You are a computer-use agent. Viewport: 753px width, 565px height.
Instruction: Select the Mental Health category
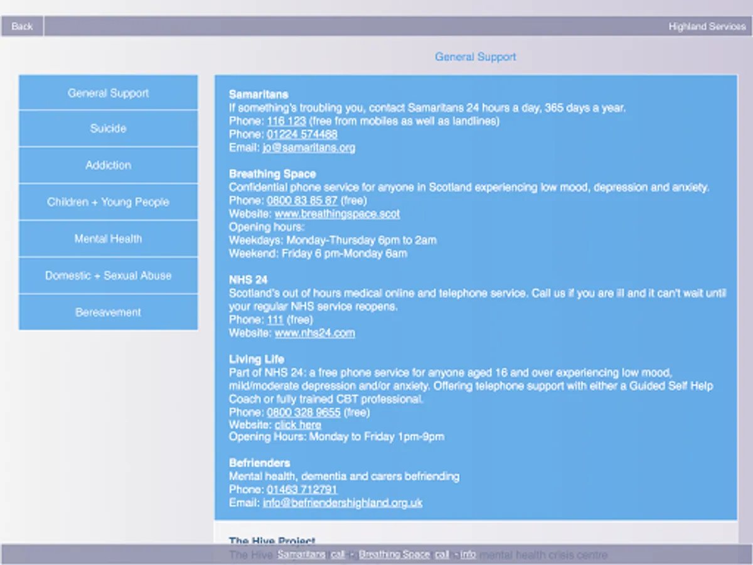[x=108, y=239]
